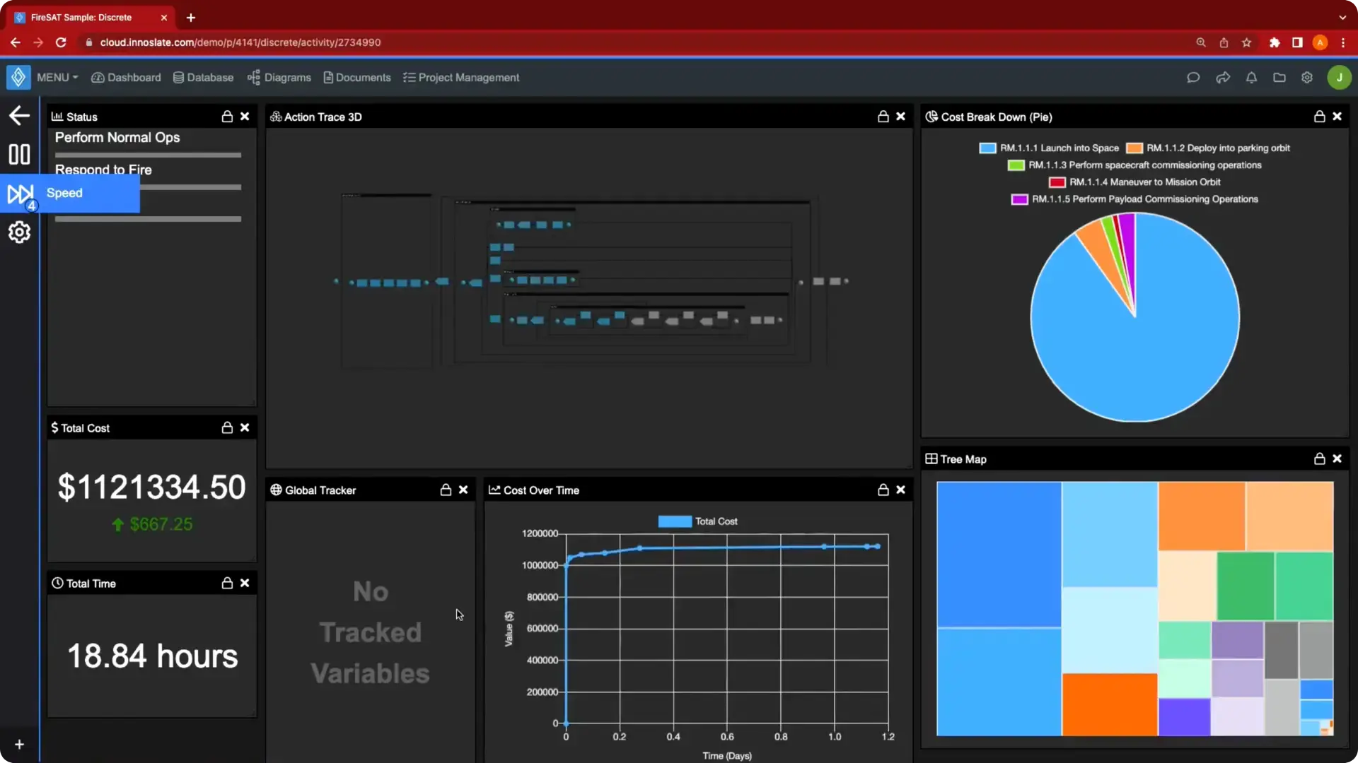Image resolution: width=1358 pixels, height=763 pixels.
Task: Click the back arrow in left sidebar
Action: point(19,116)
